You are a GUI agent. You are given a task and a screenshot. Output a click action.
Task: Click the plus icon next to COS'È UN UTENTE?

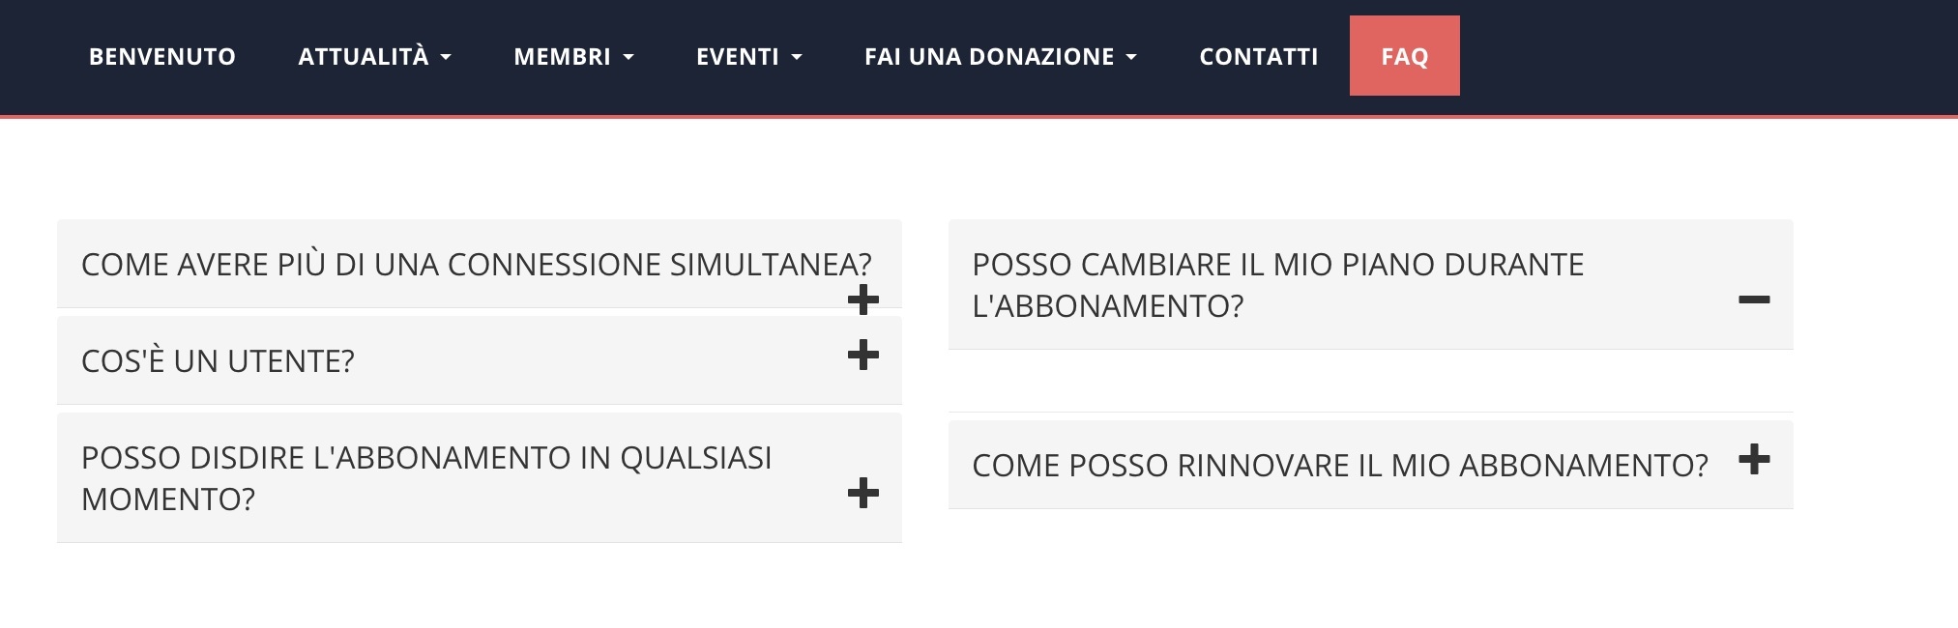pos(862,357)
